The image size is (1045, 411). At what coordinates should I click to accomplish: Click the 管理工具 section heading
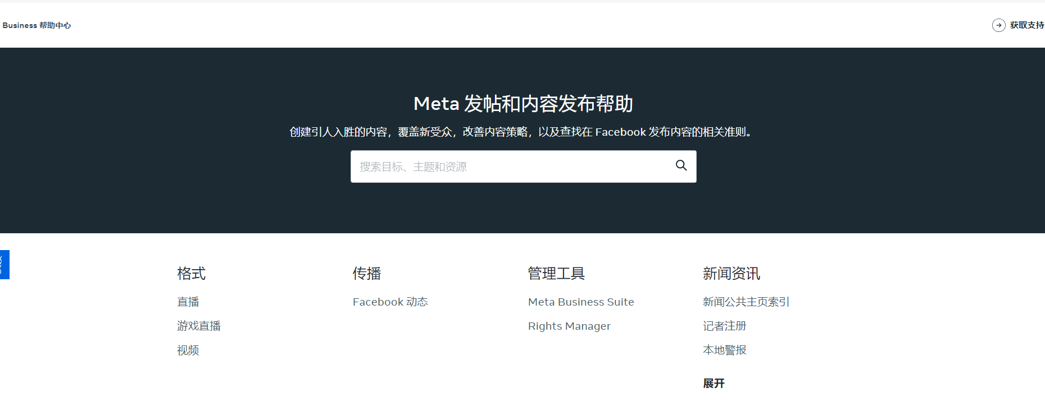tap(556, 273)
